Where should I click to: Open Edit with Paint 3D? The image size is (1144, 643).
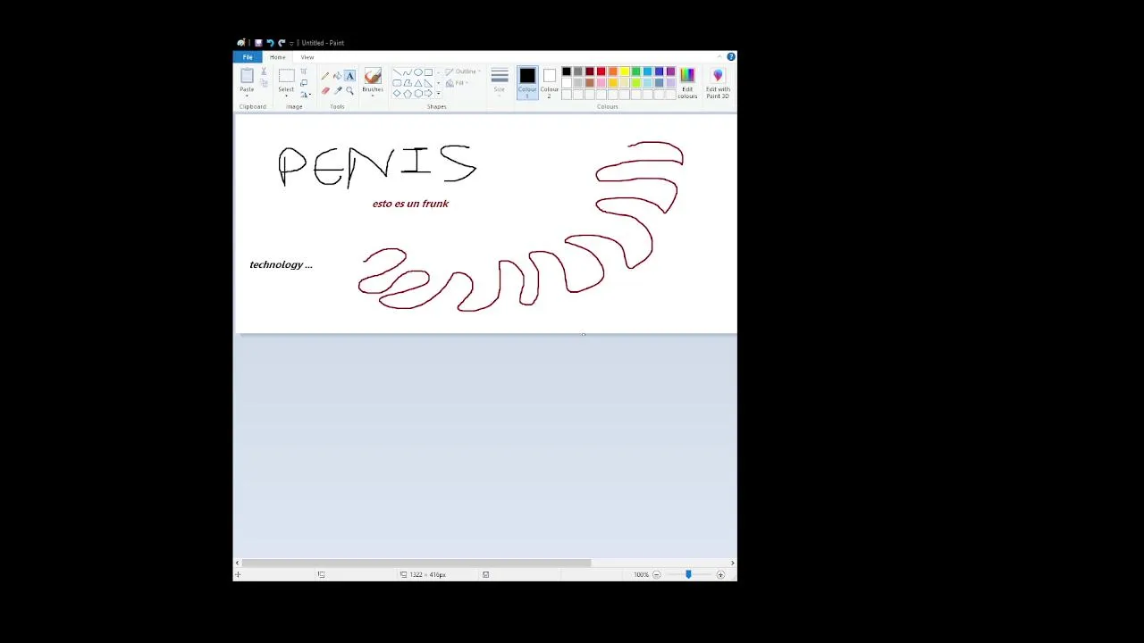click(718, 81)
